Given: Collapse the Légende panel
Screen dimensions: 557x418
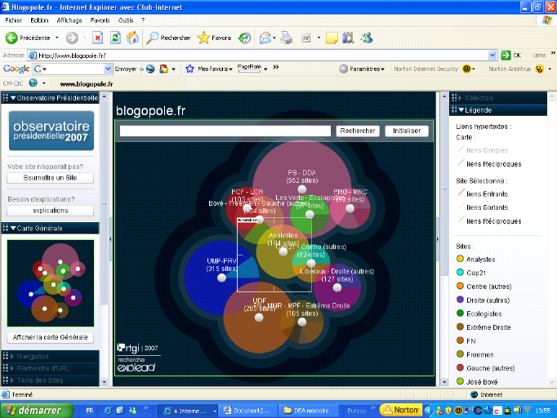Looking at the screenshot, I should (461, 110).
